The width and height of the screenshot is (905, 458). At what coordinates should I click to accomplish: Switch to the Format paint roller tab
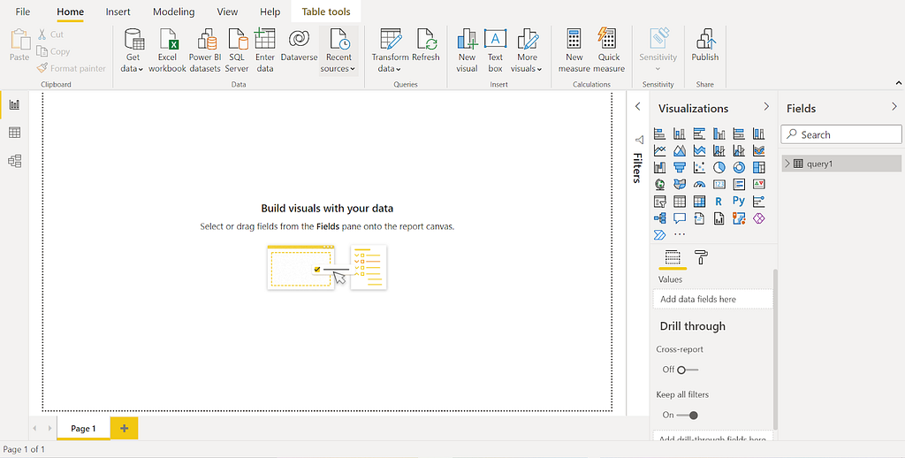pyautogui.click(x=701, y=257)
